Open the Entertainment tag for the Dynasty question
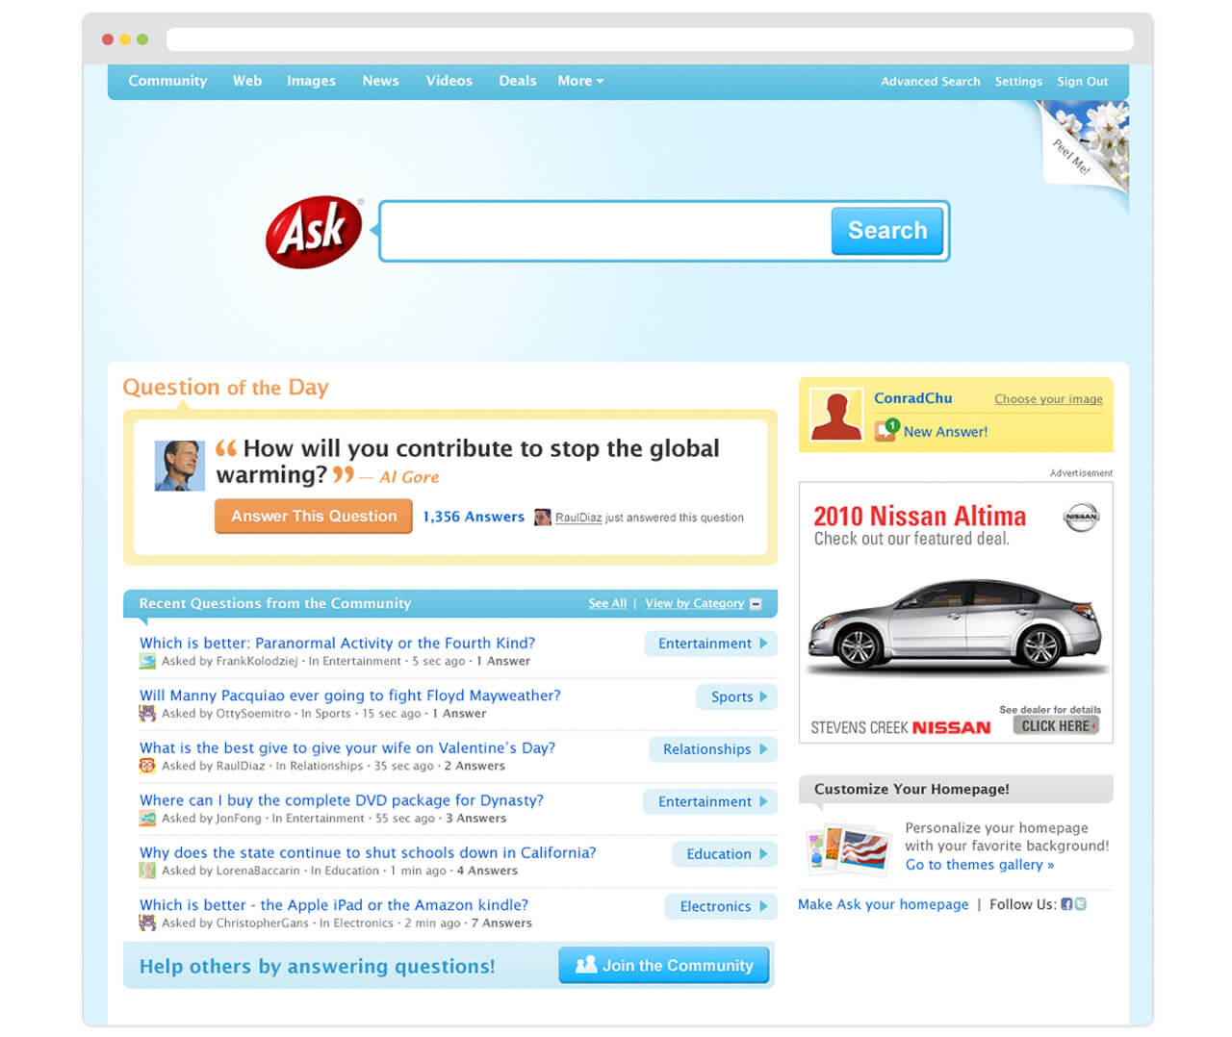1232x1037 pixels. click(710, 801)
